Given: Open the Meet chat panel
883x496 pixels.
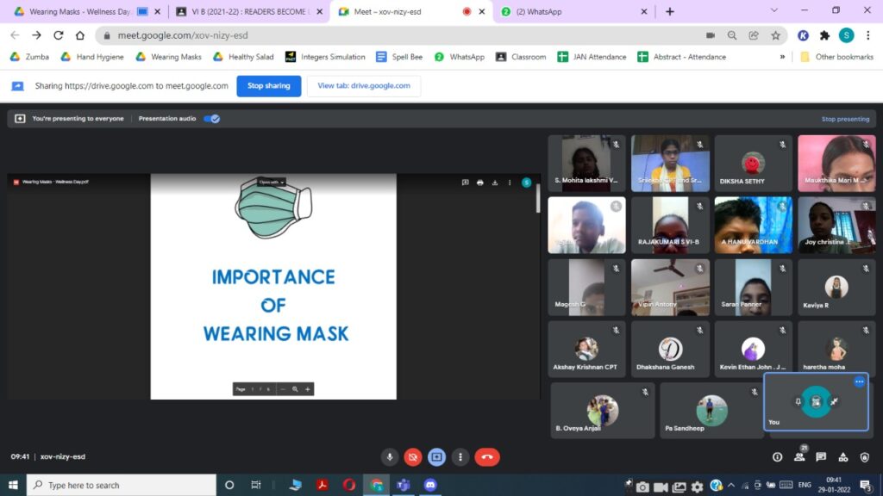Looking at the screenshot, I should [x=821, y=457].
